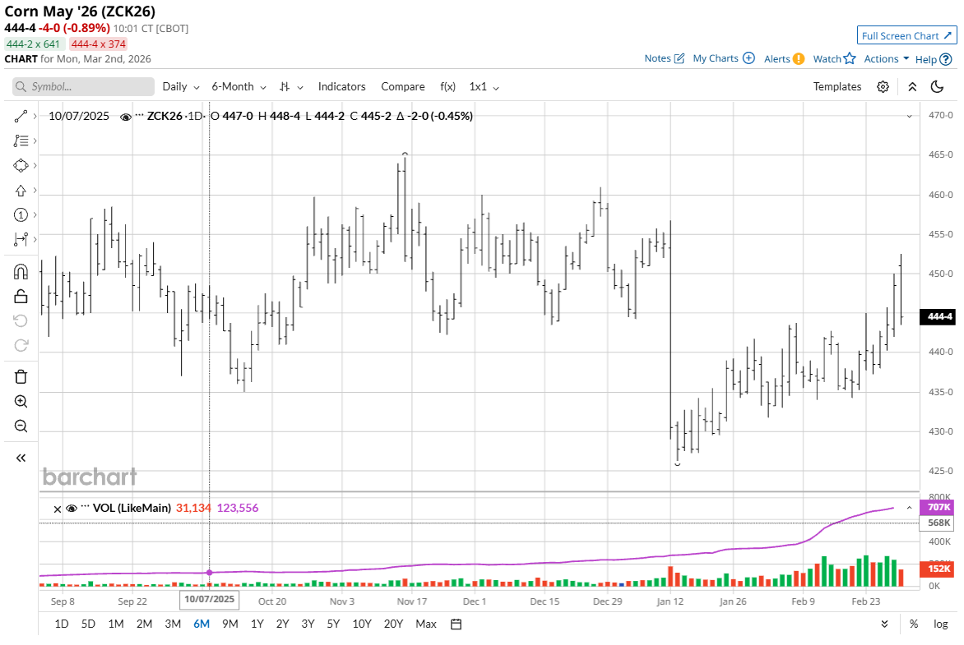Image resolution: width=964 pixels, height=645 pixels.
Task: Open chart settings gear icon
Action: (x=883, y=86)
